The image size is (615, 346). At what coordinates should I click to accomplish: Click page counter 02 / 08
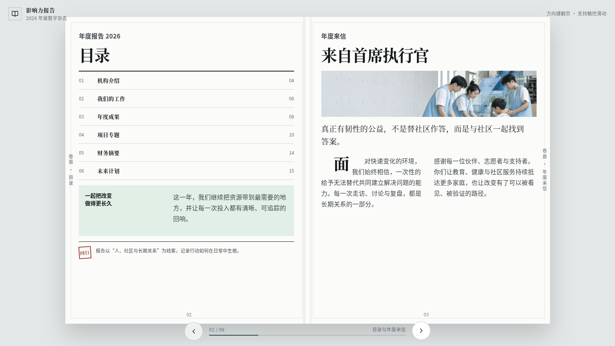[217, 330]
